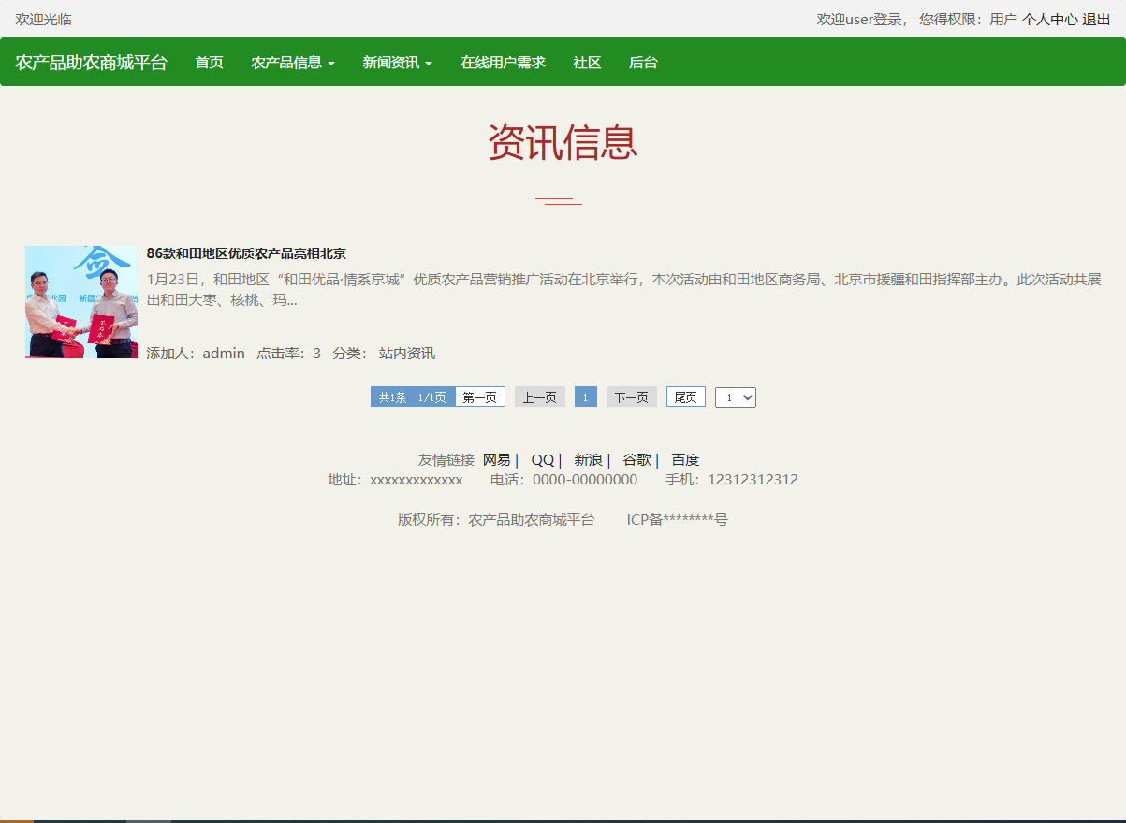
Task: Select page 1 in the pagination bar
Action: [585, 397]
